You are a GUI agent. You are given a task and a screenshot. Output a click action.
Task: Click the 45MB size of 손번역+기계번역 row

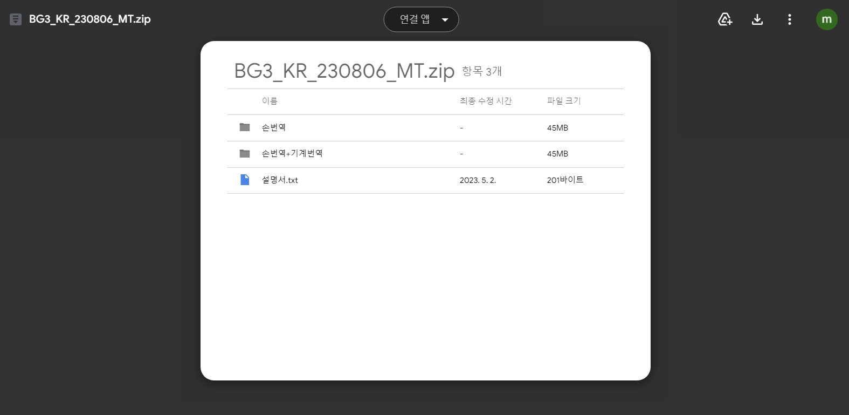[557, 154]
